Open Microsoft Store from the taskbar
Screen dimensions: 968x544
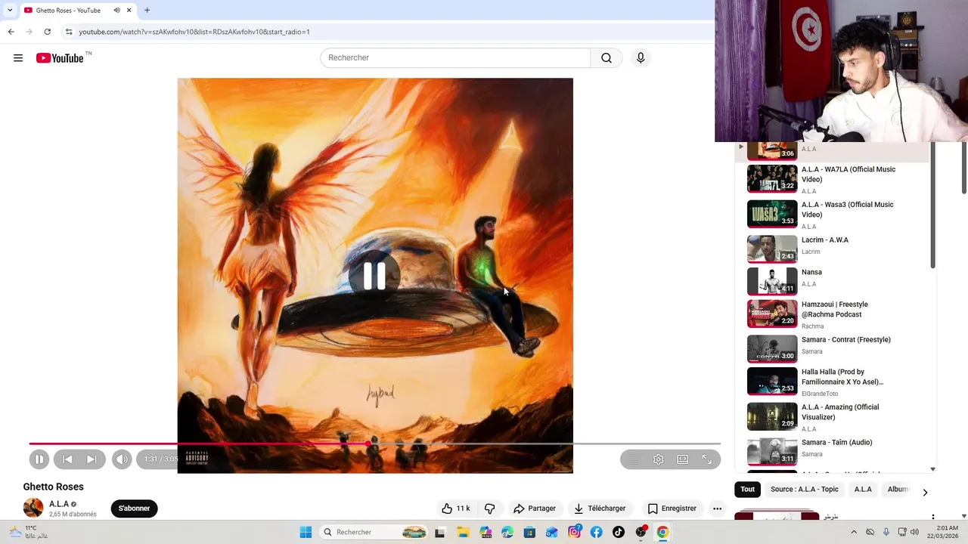[529, 533]
